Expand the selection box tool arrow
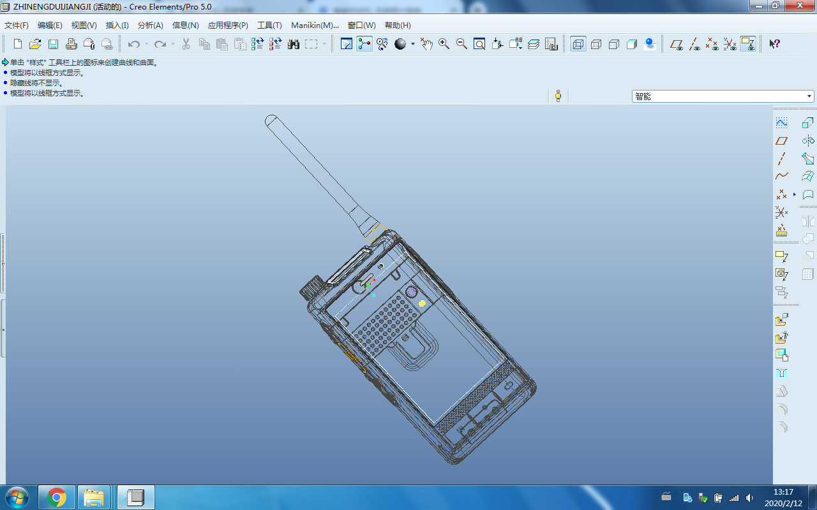Screen dimensions: 817x510 point(324,44)
